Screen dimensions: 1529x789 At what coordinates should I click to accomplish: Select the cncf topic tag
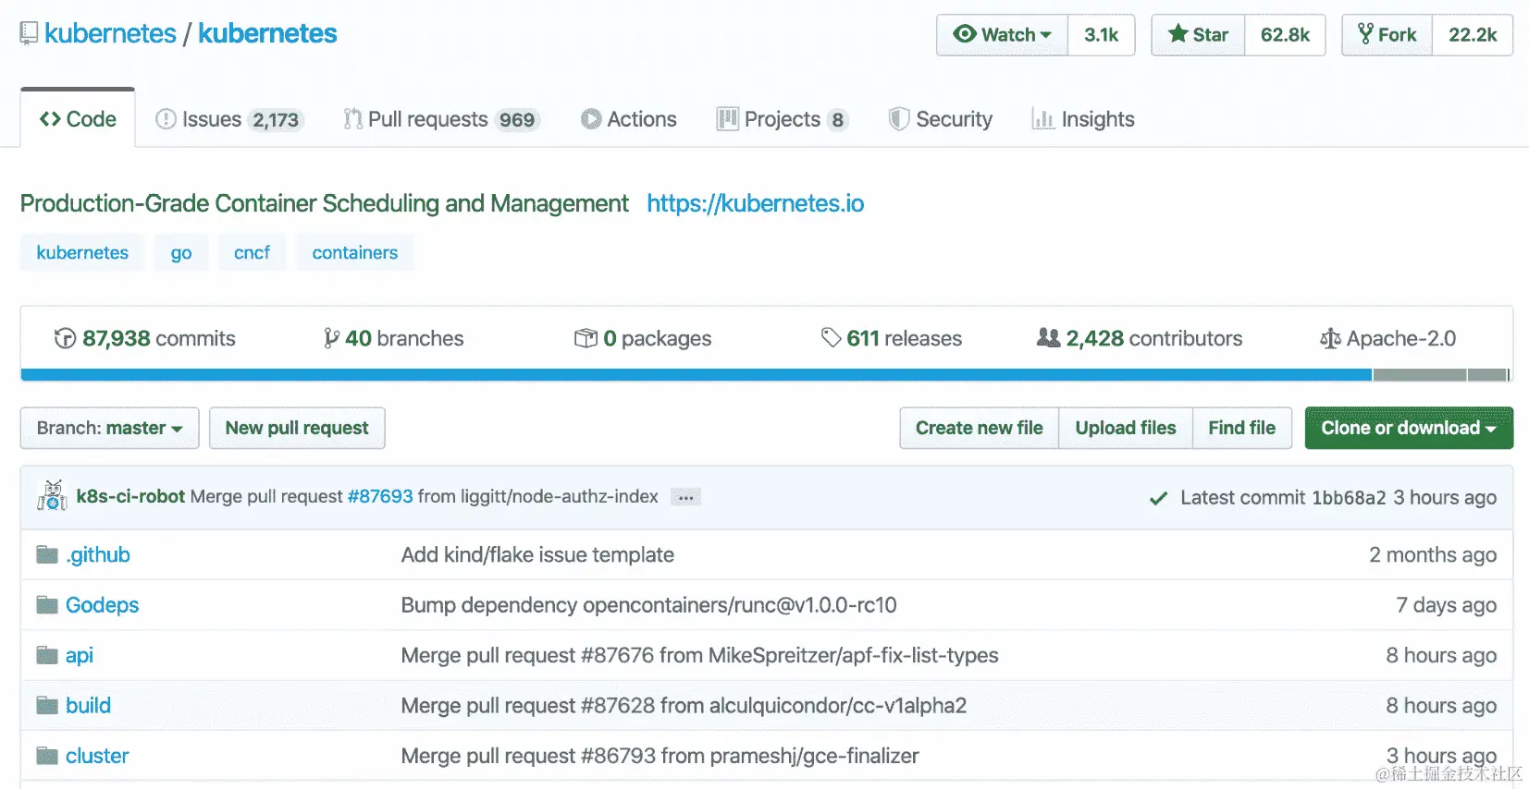(252, 252)
